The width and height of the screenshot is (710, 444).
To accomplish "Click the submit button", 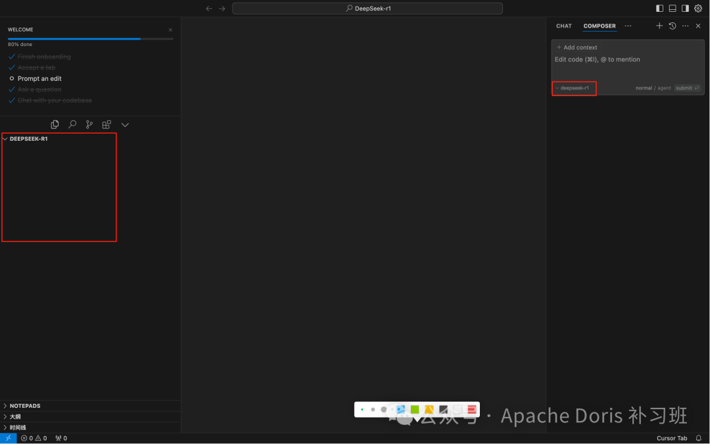I will 688,88.
